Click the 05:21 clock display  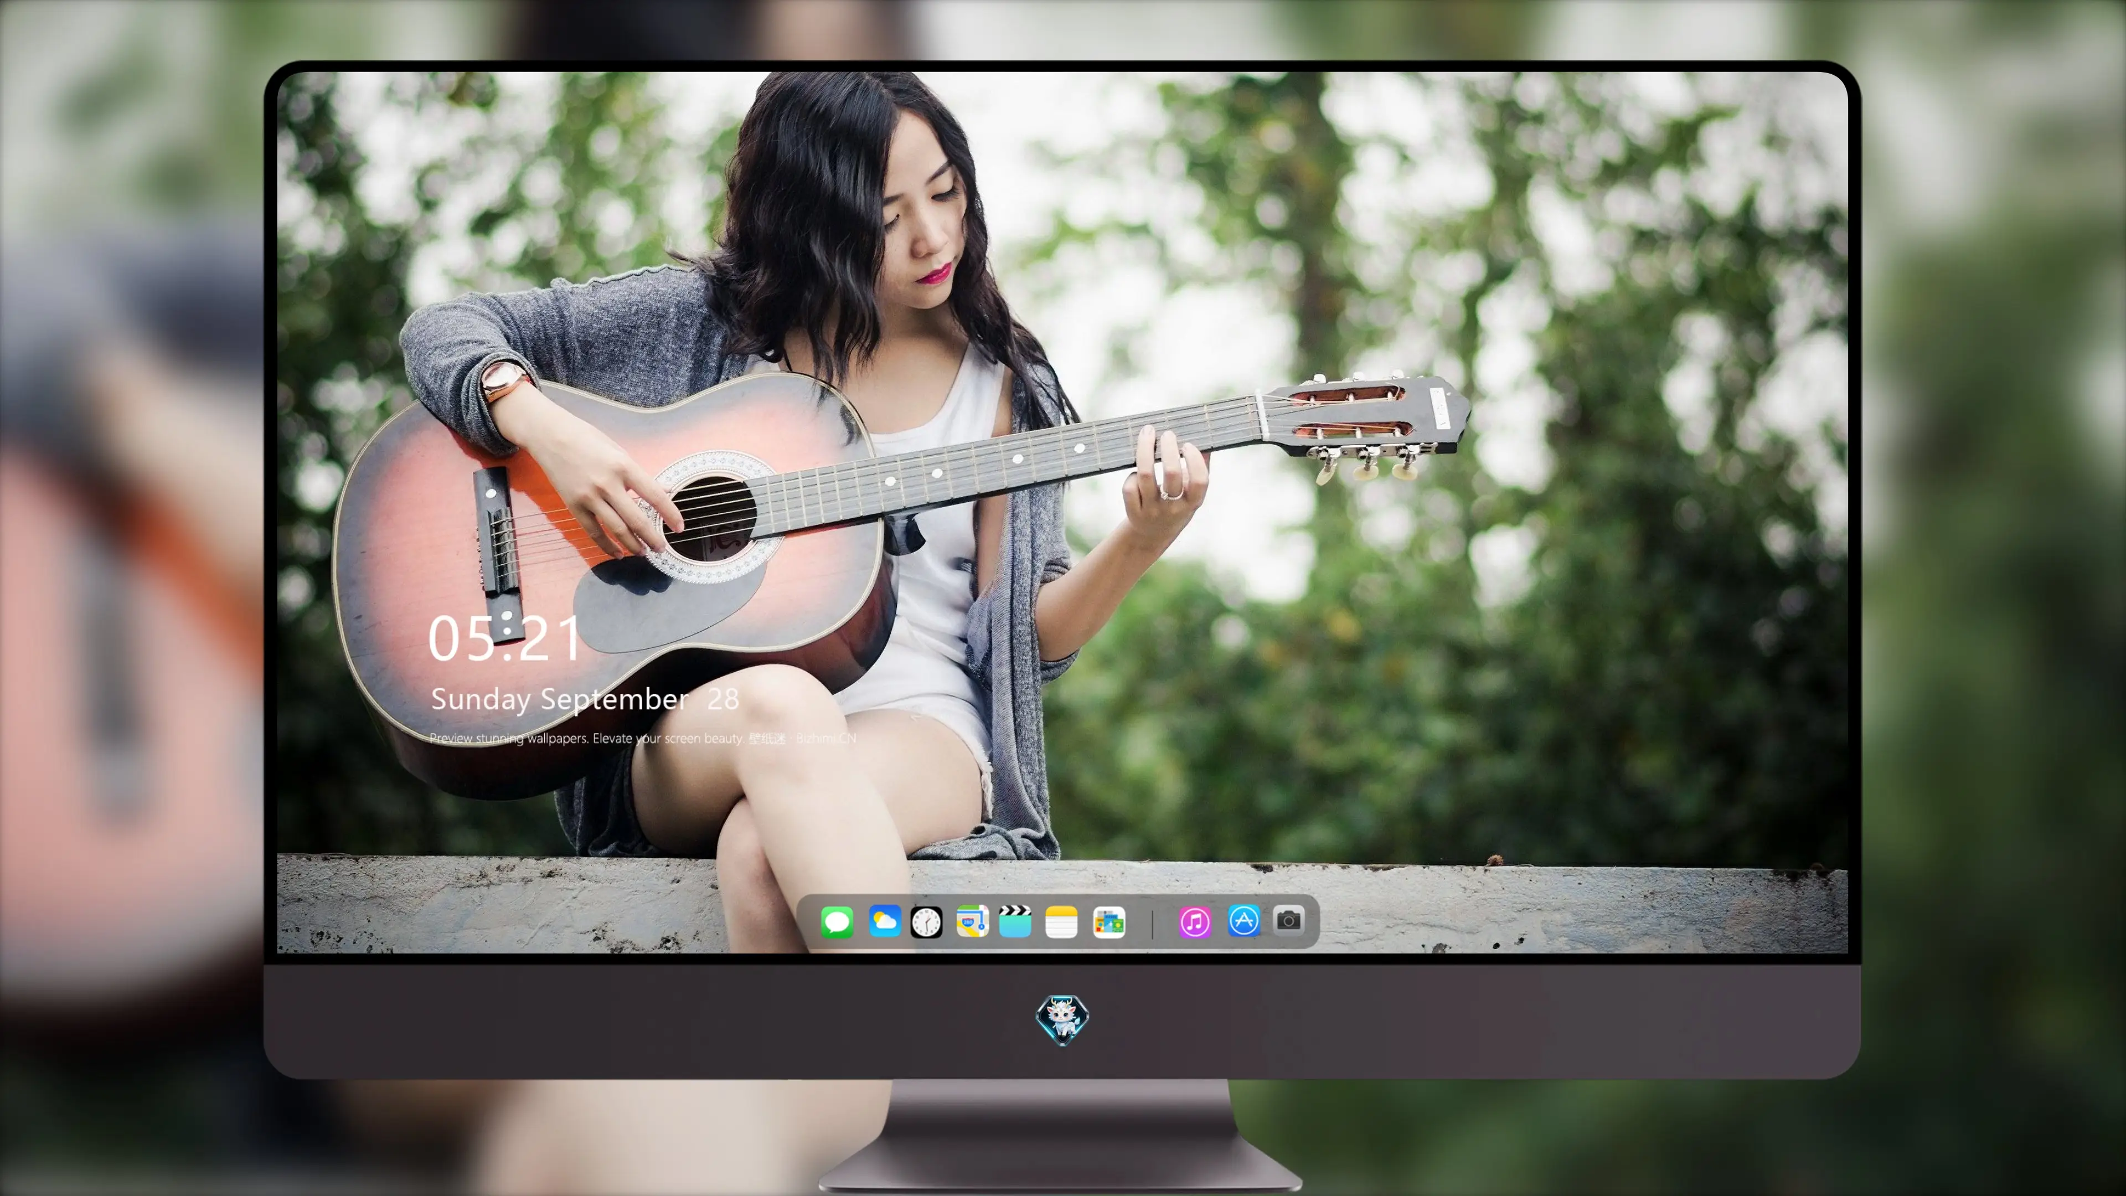point(504,638)
